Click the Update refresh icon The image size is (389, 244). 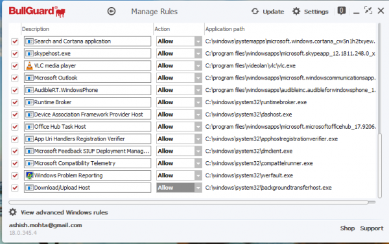[255, 12]
